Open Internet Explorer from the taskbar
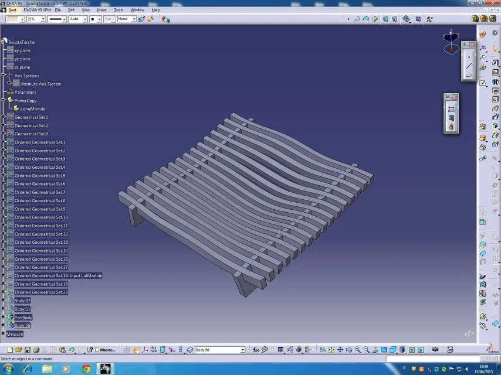Screen dimensions: 501x375 [28, 369]
